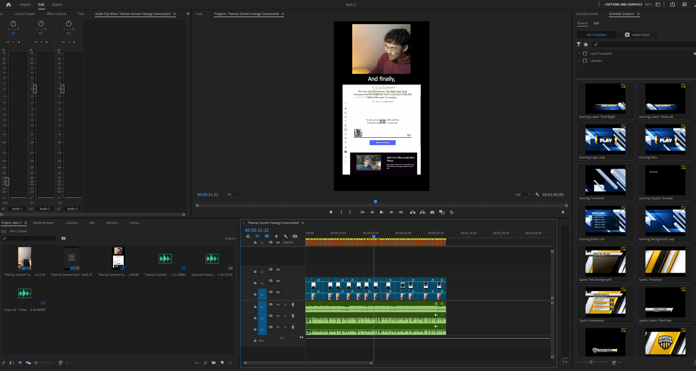
Task: Open timeline display settings wrench icon
Action: 286,236
